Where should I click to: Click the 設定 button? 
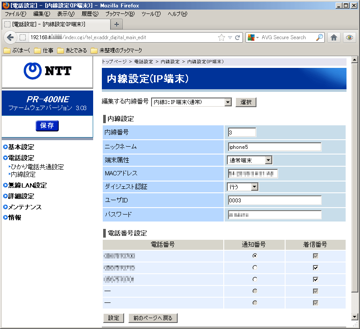point(114,318)
